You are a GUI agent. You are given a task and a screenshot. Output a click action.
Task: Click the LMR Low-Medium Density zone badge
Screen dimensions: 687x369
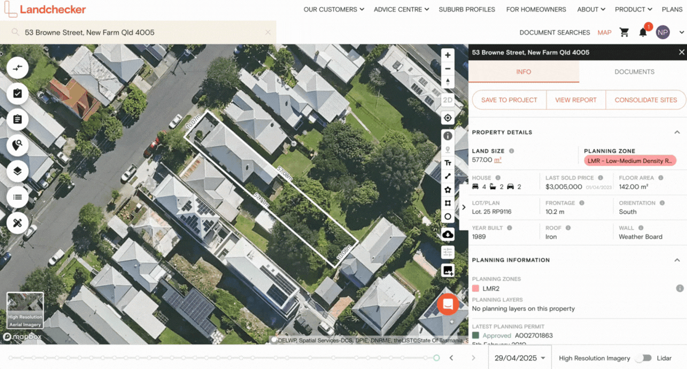(x=630, y=161)
